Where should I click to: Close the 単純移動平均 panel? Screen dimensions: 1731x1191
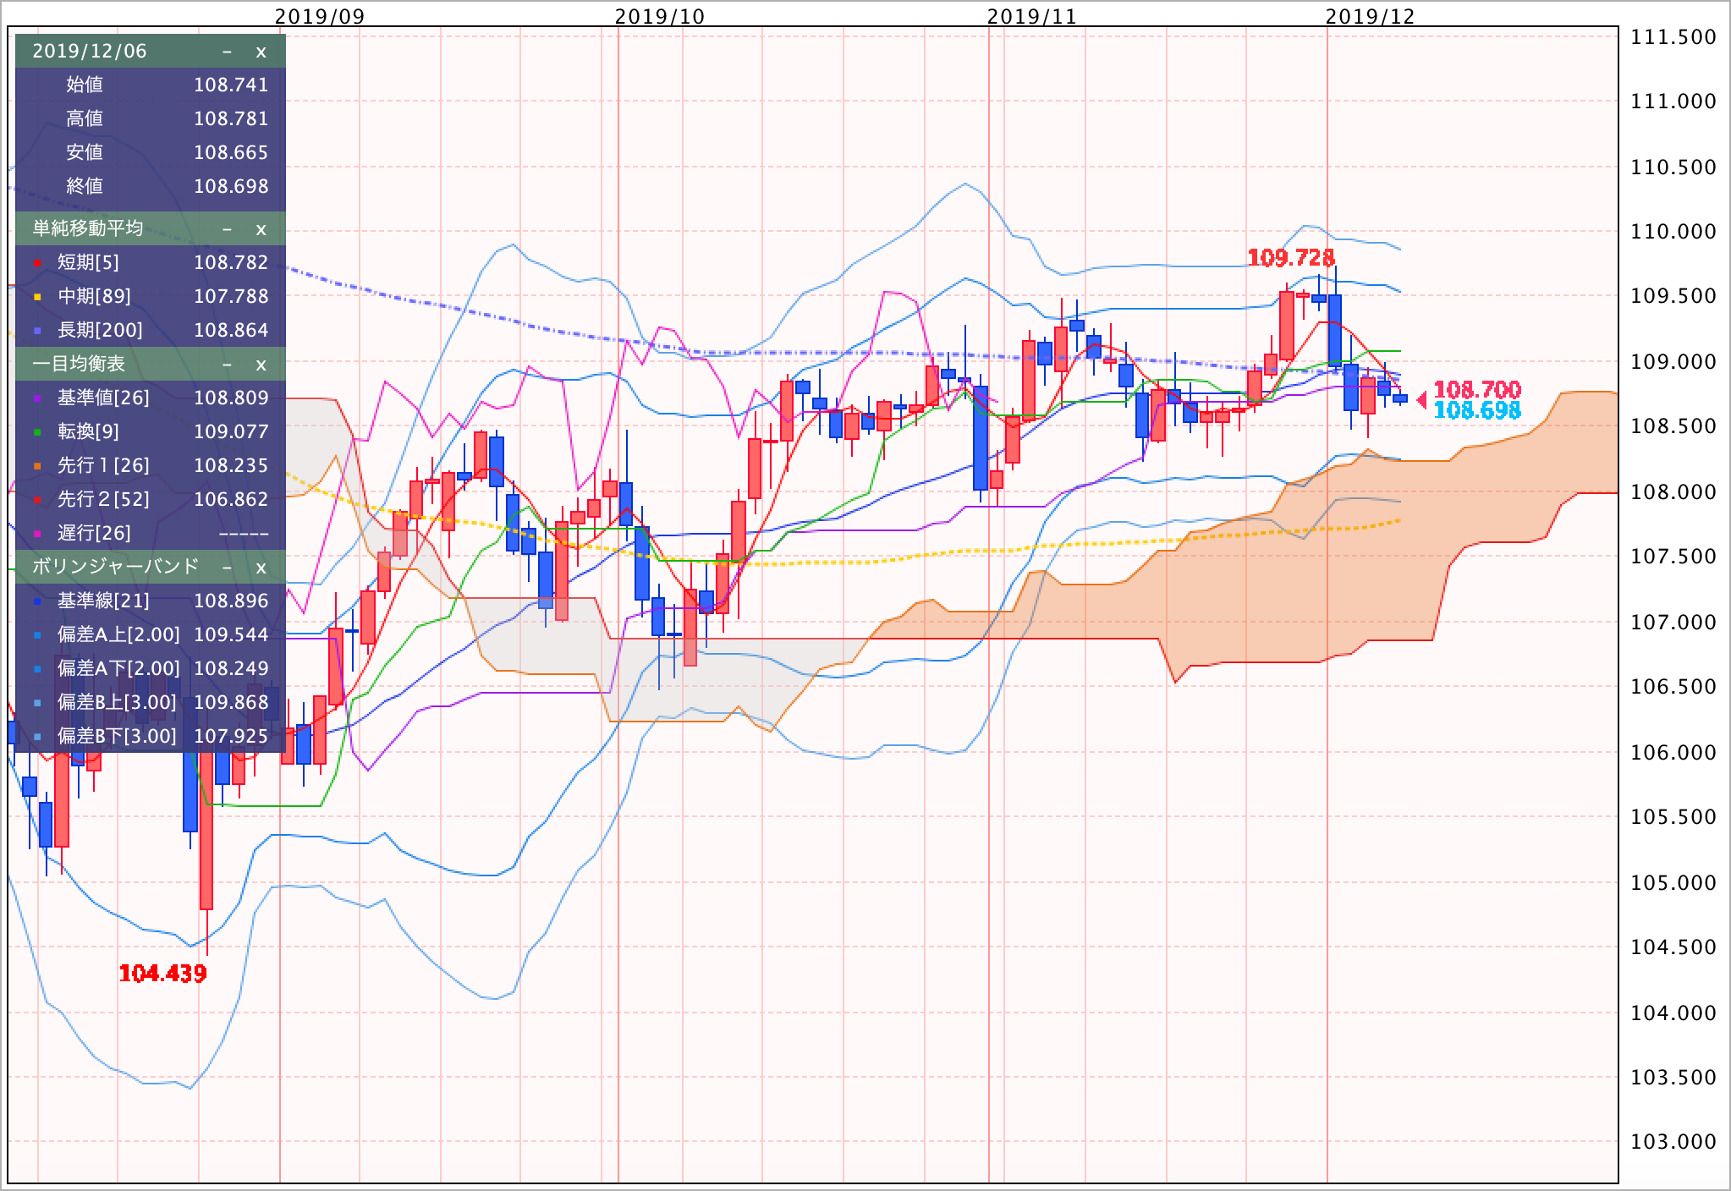[261, 229]
